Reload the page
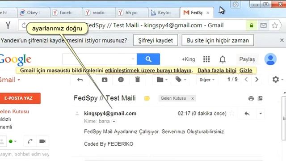Image resolution: width=286 pixels, height=161 pixels. (x=24, y=25)
